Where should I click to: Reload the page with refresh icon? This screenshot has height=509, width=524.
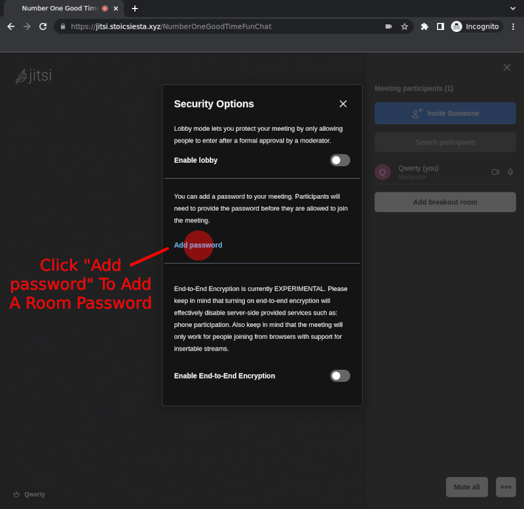pos(43,27)
